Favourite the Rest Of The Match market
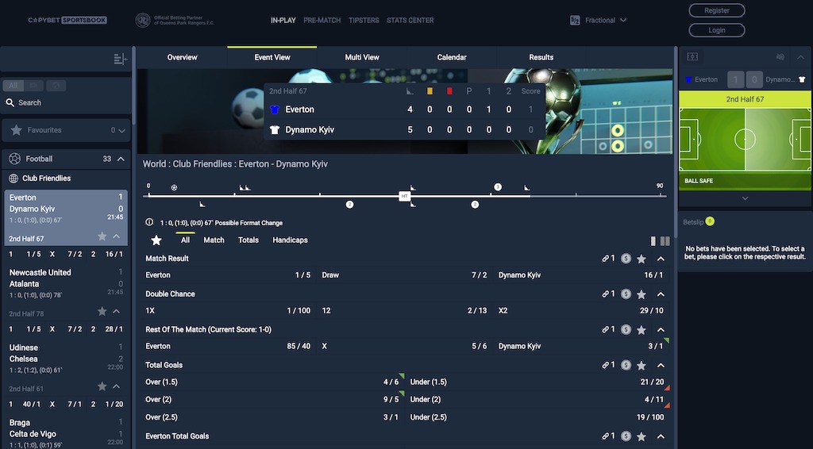813x449 pixels. point(642,330)
